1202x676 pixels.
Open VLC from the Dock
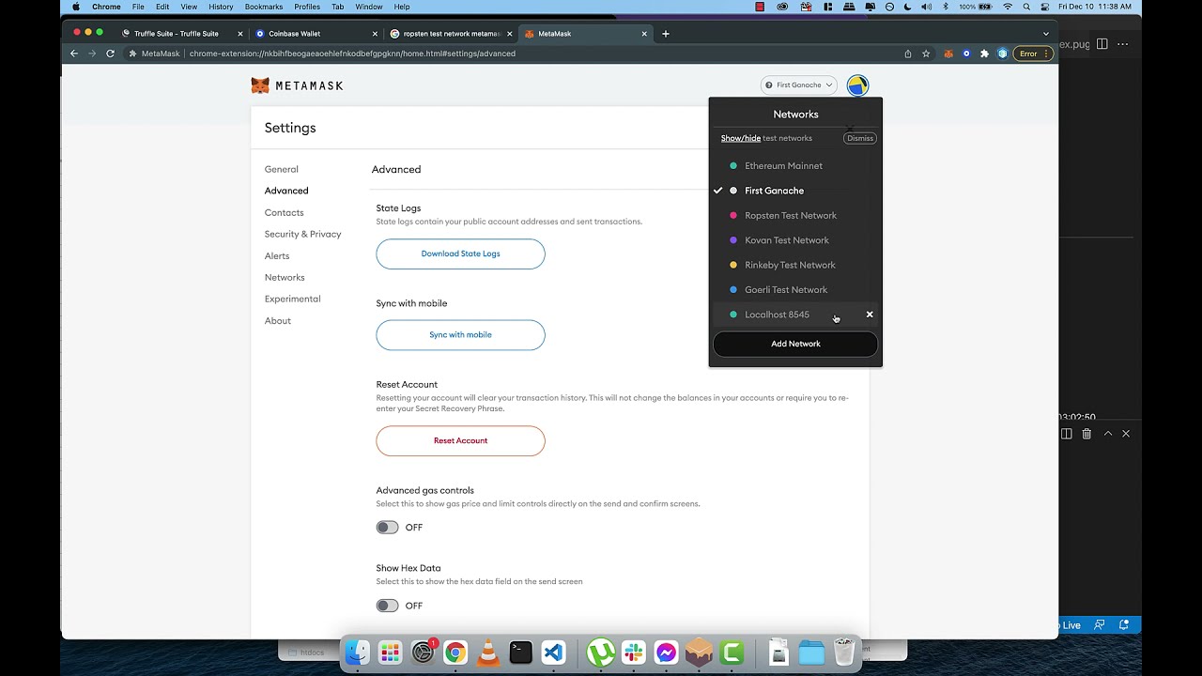pos(488,652)
